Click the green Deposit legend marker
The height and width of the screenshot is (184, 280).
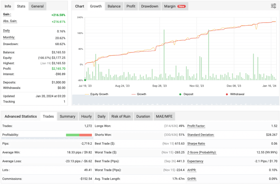(x=180, y=94)
